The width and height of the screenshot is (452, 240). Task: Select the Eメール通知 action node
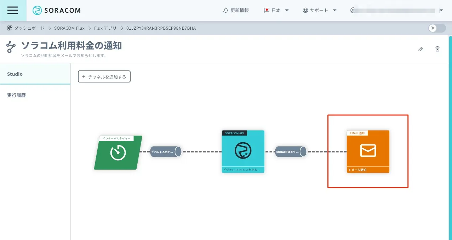click(x=368, y=152)
